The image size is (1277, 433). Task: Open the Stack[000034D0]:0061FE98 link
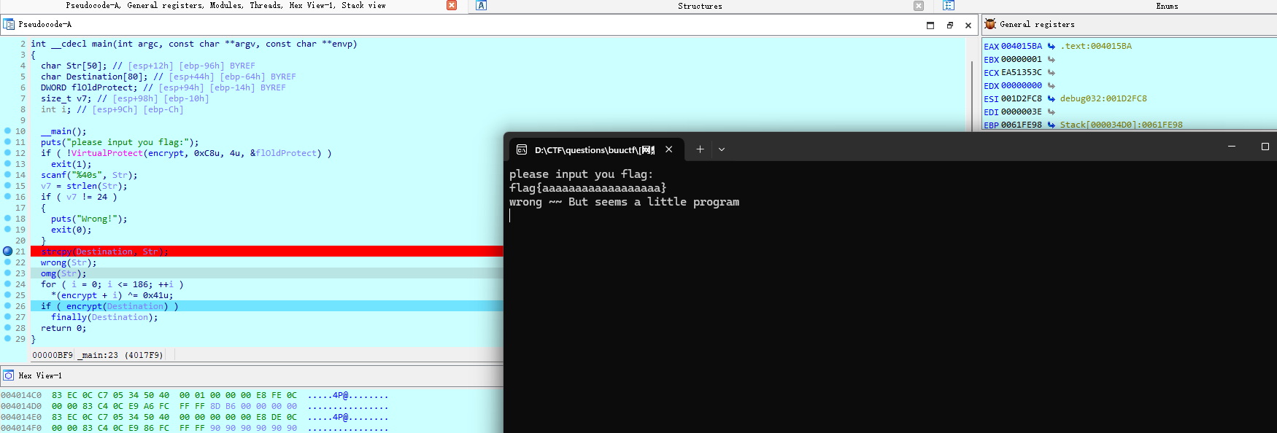(x=1122, y=125)
